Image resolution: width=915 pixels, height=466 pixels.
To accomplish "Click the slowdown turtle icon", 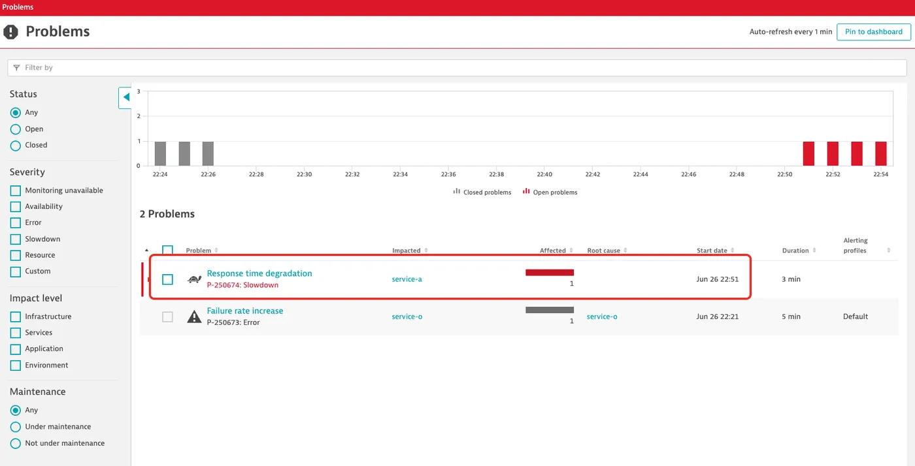I will 194,279.
